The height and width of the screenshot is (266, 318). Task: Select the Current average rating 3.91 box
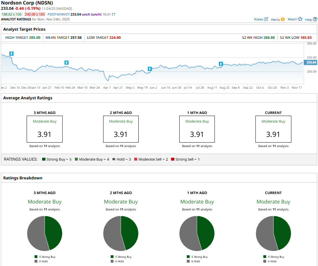point(273,129)
